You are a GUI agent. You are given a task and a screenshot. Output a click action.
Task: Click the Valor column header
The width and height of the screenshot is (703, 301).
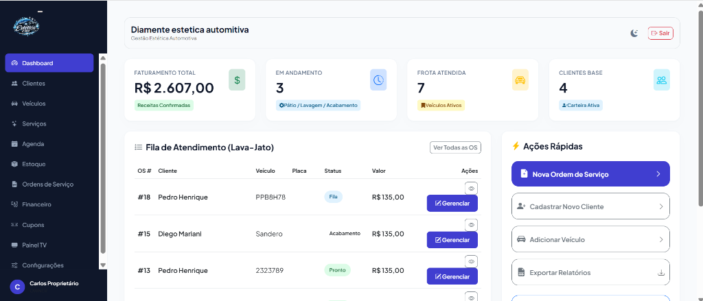pos(378,171)
